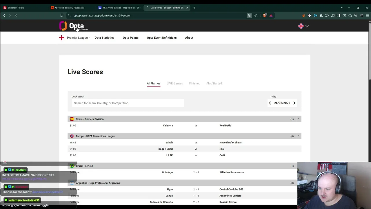This screenshot has height=209, width=371.
Task: Click the address bar URL
Action: coord(102,15)
